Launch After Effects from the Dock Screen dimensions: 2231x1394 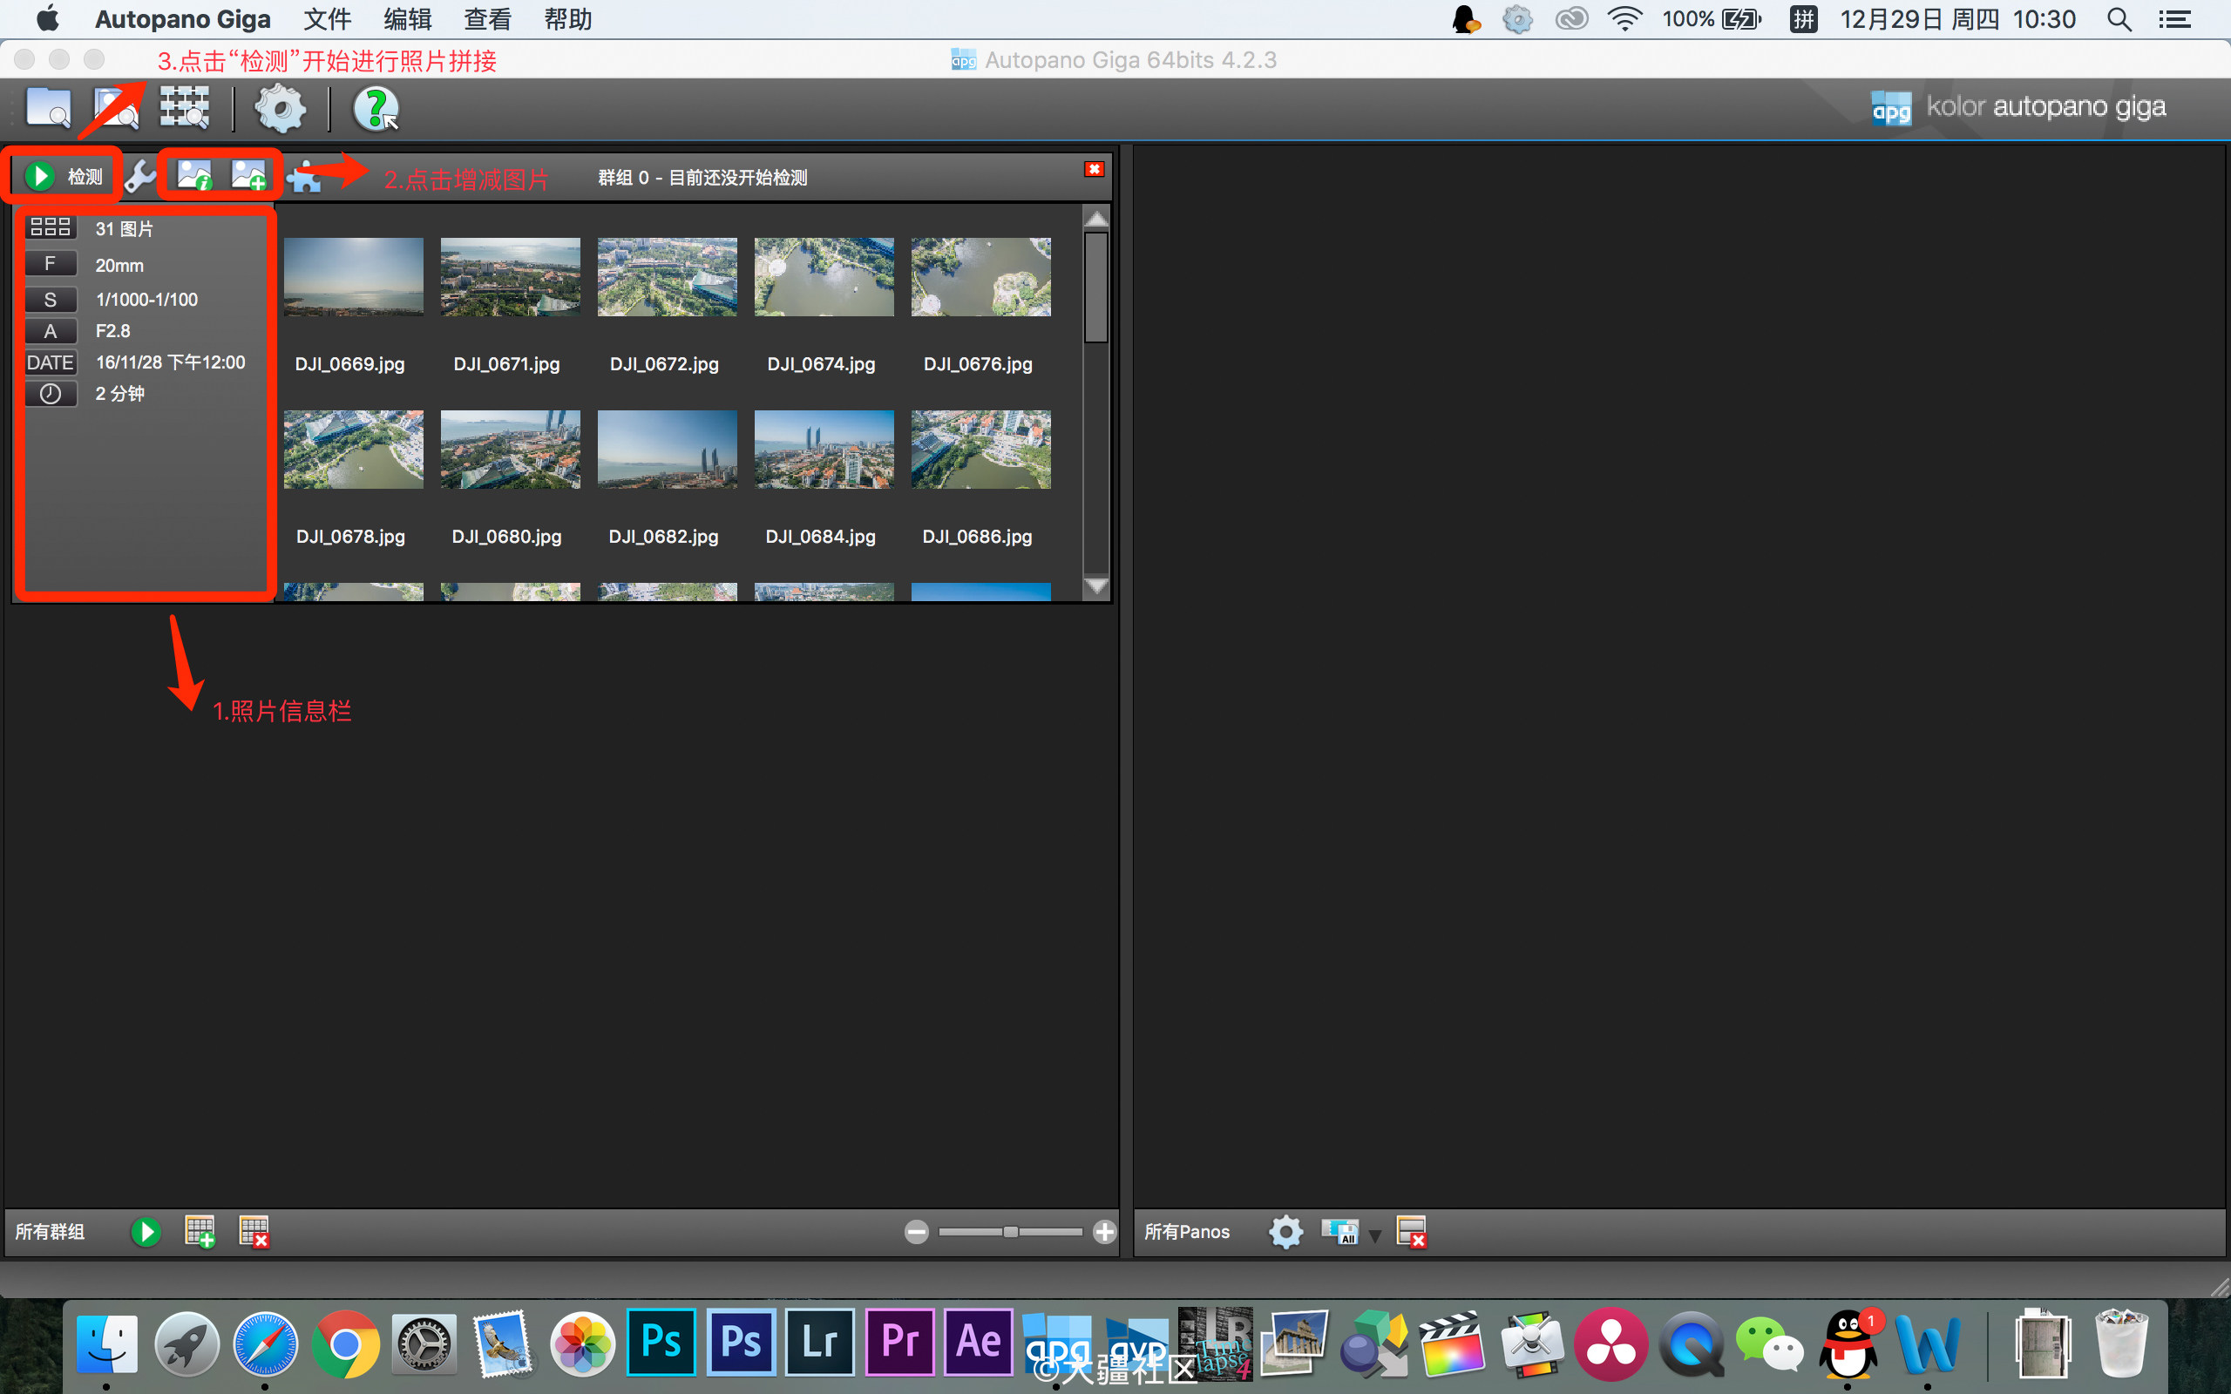[978, 1342]
